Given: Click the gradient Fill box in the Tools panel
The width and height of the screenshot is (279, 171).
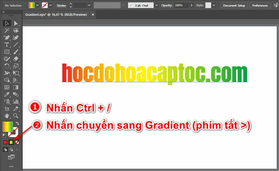Looking at the screenshot, I should [8, 127].
